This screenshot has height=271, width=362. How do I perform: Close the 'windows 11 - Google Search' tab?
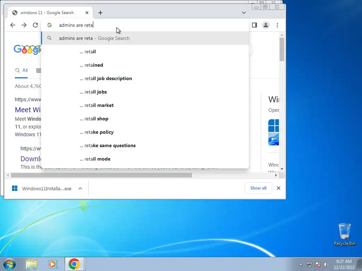click(87, 13)
